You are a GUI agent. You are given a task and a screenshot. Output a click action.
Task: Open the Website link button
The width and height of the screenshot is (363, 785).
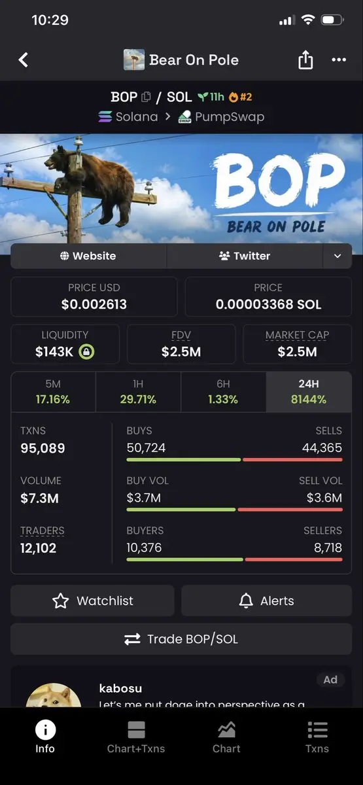click(x=88, y=256)
